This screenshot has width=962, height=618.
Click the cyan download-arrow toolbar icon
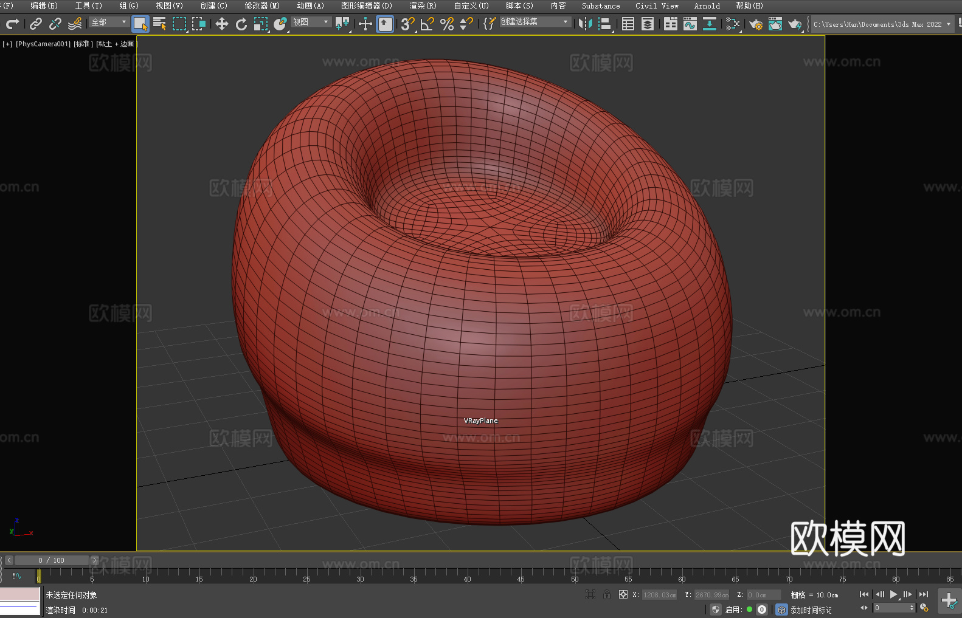[710, 24]
